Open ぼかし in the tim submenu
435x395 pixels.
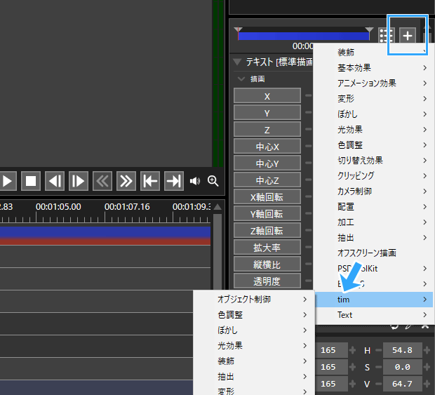(254, 330)
